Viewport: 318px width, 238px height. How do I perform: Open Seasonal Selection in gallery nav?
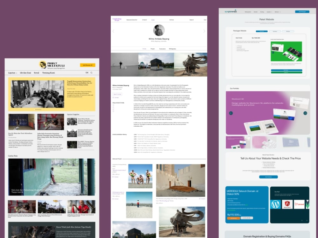[132, 20]
